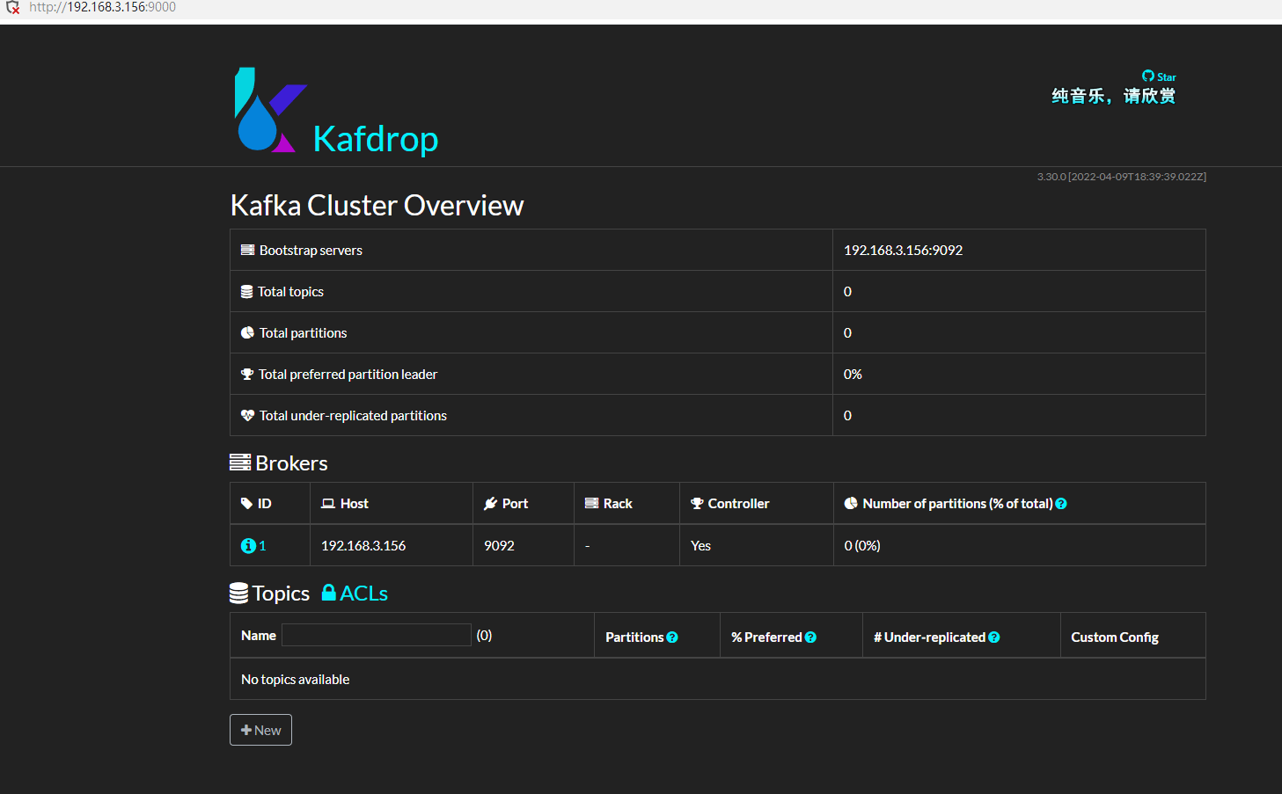This screenshot has height=794, width=1282.
Task: Click help icon next to Number of partitions
Action: 1061,504
